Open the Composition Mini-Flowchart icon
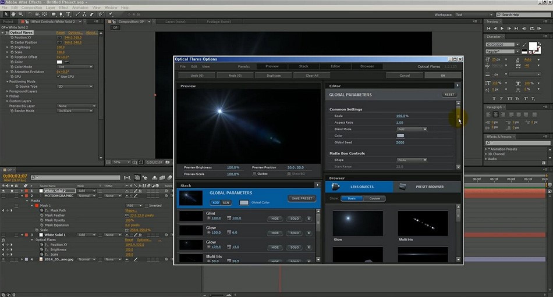Viewport: 553px width, 297px height. coord(127,178)
